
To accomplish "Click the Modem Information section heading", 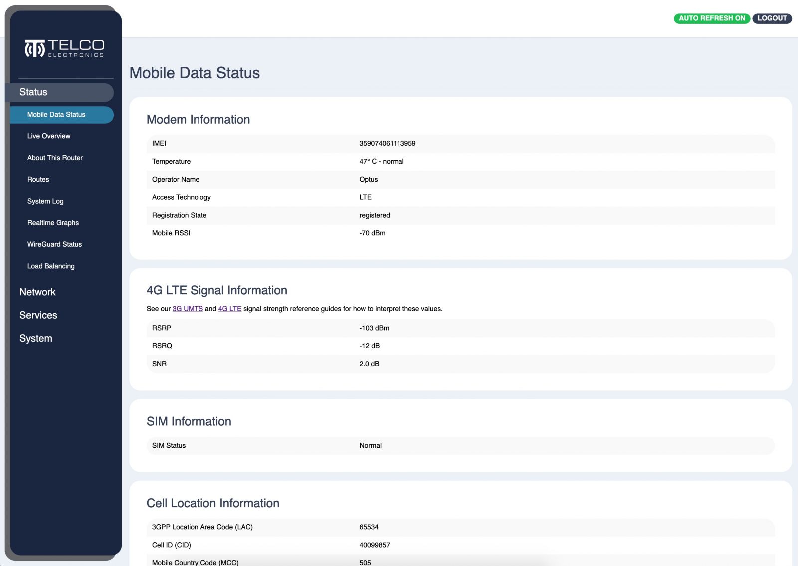I will point(198,120).
